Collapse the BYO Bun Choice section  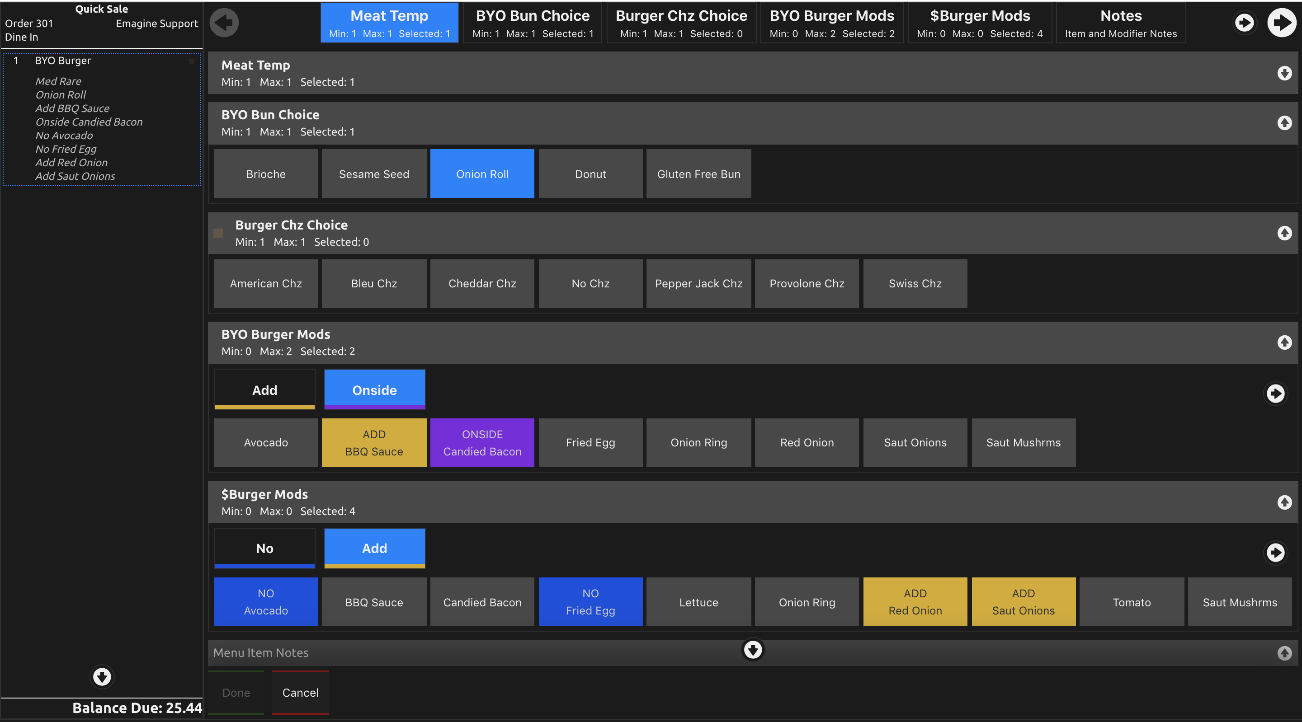(x=1284, y=123)
